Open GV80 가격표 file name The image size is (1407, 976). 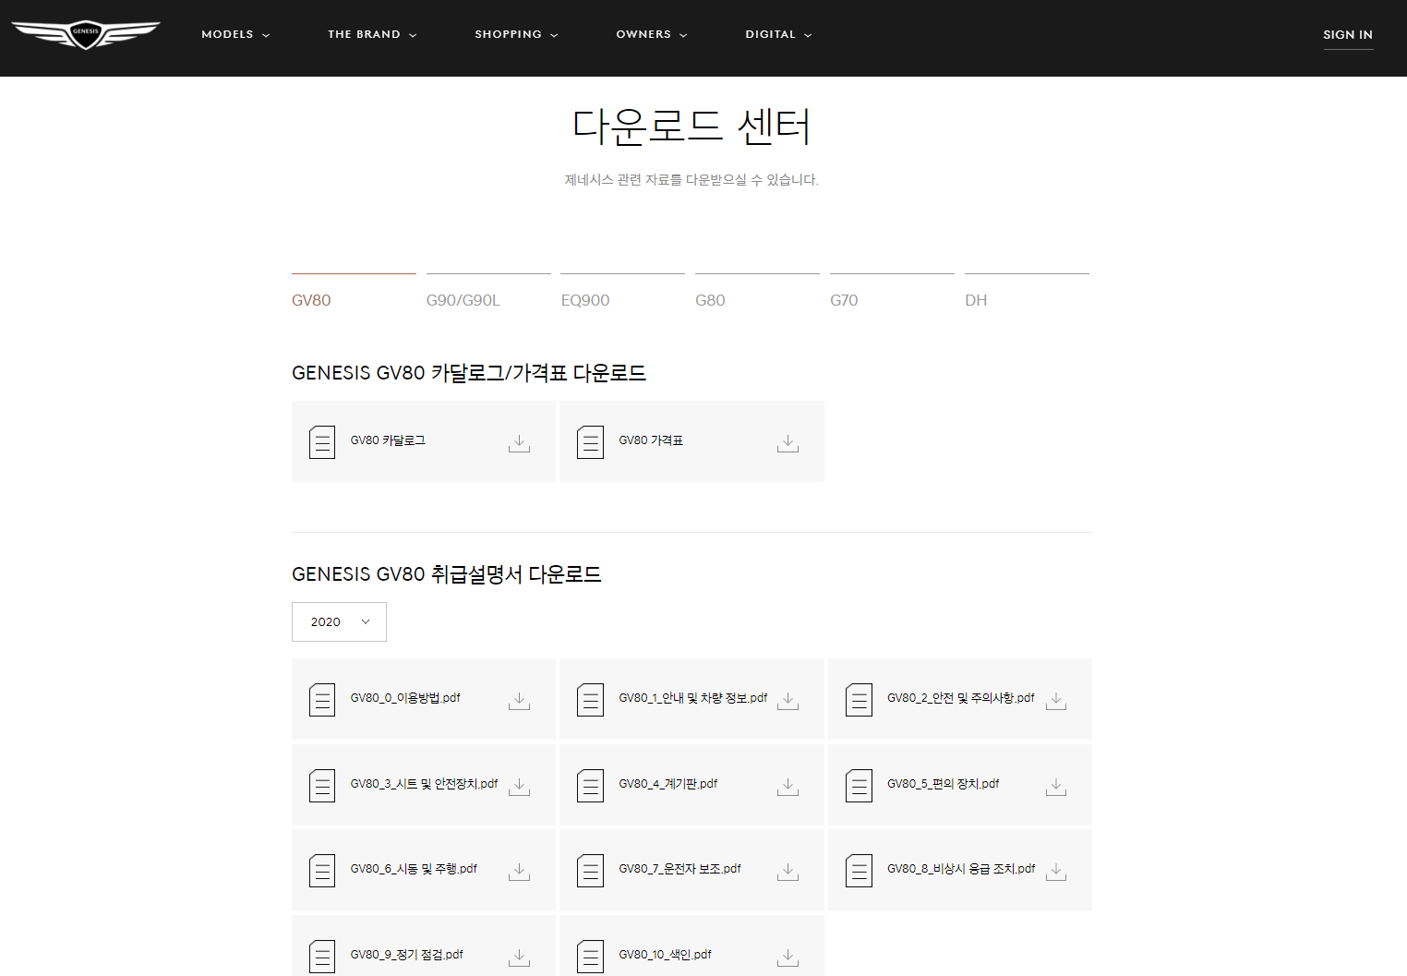tap(651, 440)
